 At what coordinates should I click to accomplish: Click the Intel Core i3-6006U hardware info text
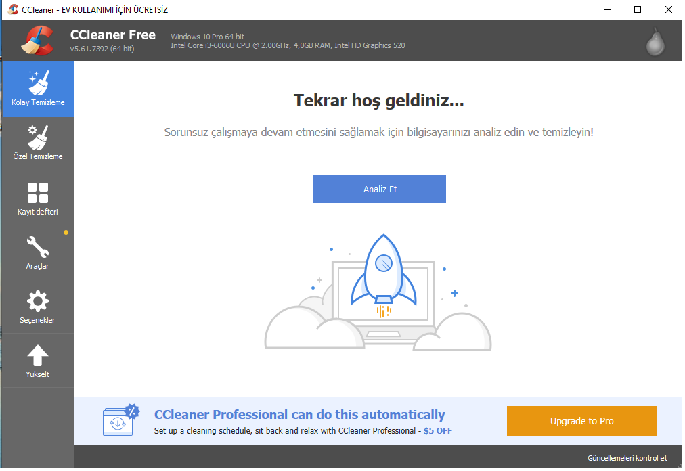[288, 45]
